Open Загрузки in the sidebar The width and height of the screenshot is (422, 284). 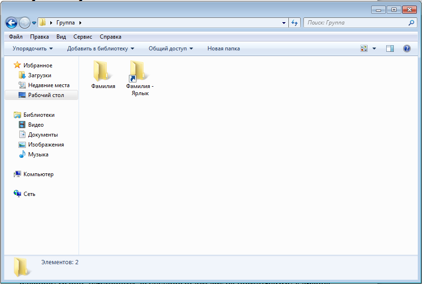click(x=40, y=75)
